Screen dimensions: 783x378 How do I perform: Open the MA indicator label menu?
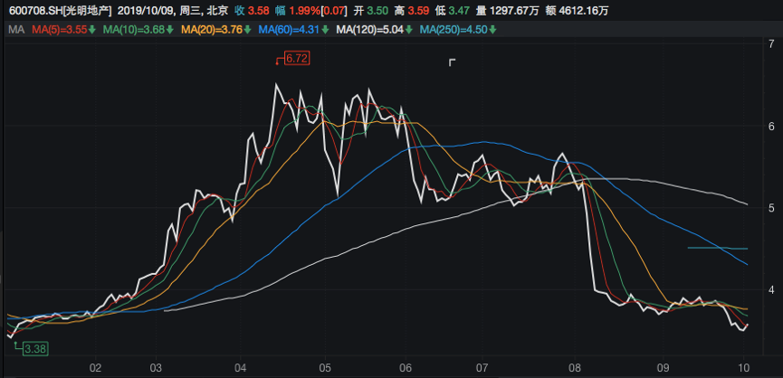tap(14, 31)
